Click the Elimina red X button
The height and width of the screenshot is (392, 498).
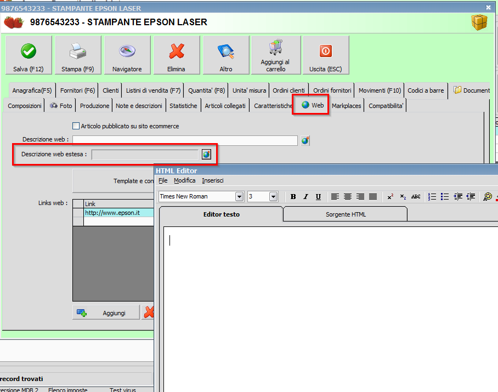click(177, 55)
